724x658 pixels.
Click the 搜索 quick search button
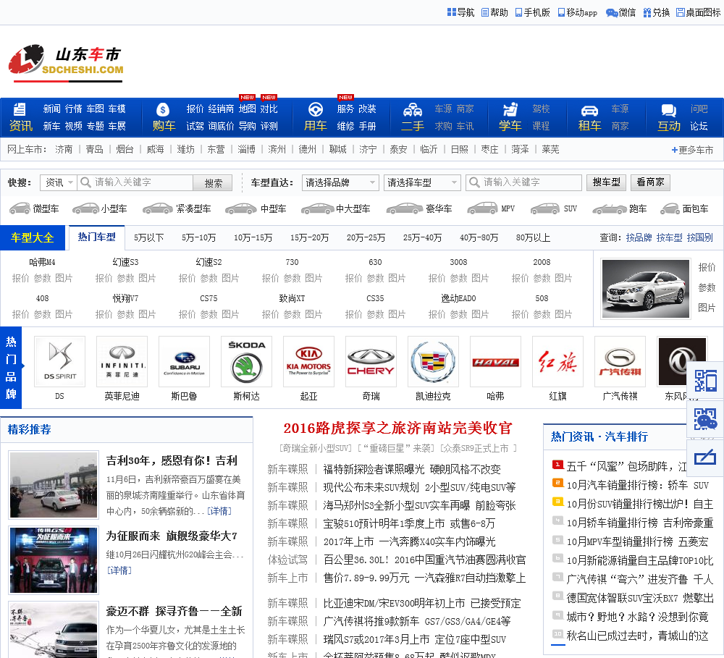[212, 183]
